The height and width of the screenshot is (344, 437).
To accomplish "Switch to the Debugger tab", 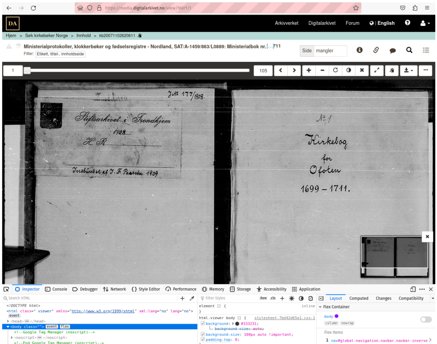I will (x=85, y=289).
